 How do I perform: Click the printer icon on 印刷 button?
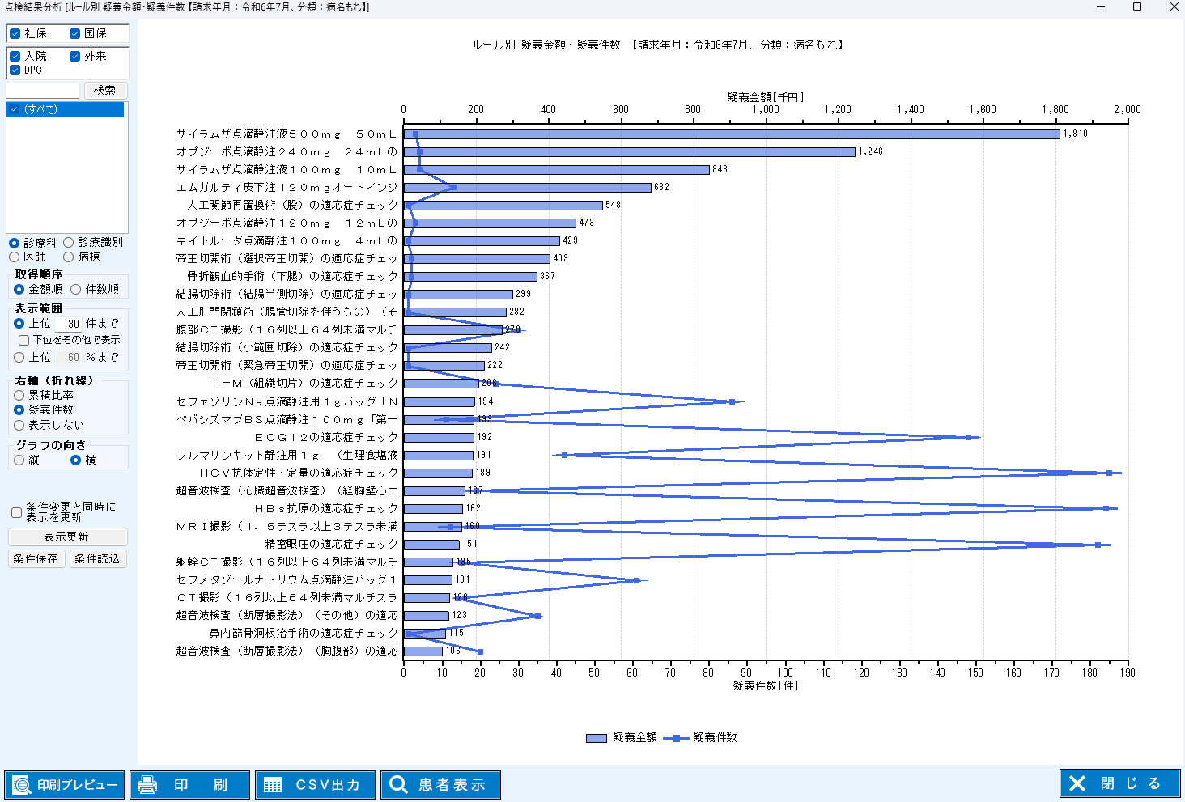(147, 784)
